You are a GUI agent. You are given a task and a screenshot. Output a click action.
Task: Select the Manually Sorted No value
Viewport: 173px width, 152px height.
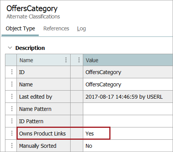[x=128, y=146]
